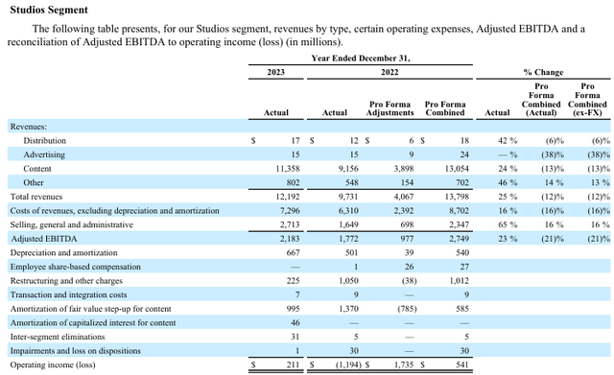Click the Pro Forma Adjustments column header
614x375 pixels.
point(390,108)
